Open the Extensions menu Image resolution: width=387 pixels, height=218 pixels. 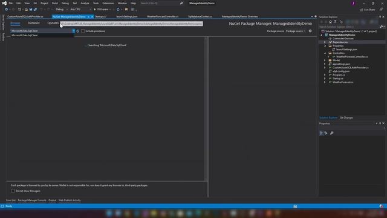click(108, 3)
